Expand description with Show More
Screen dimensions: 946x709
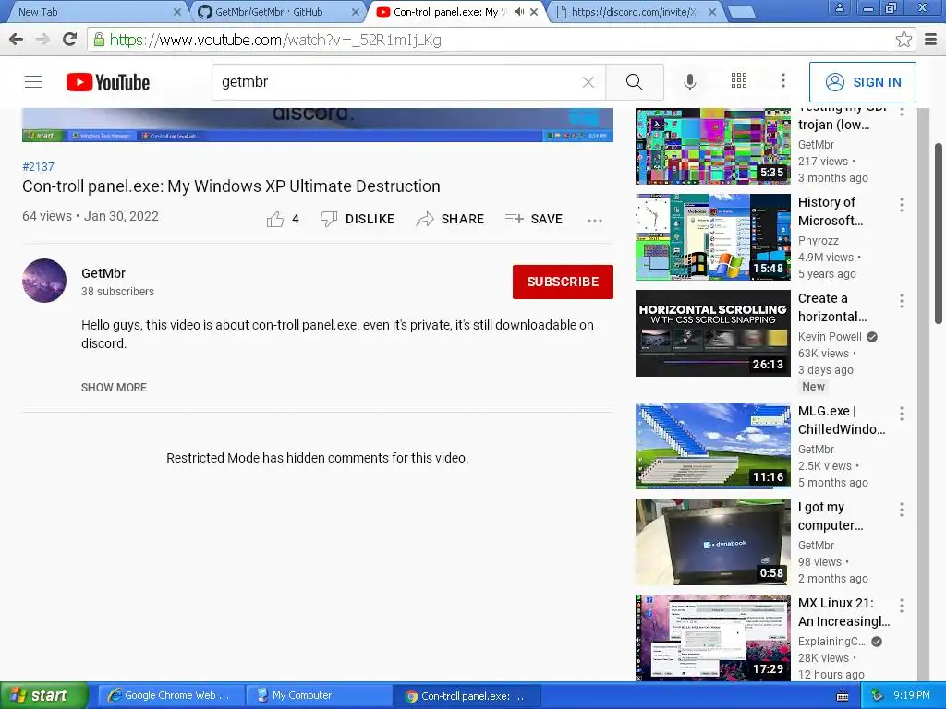coord(114,388)
